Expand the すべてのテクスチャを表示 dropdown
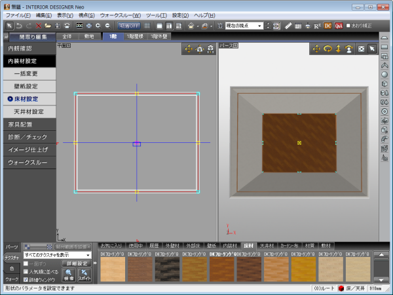Image resolution: width=393 pixels, height=295 pixels. [x=88, y=254]
